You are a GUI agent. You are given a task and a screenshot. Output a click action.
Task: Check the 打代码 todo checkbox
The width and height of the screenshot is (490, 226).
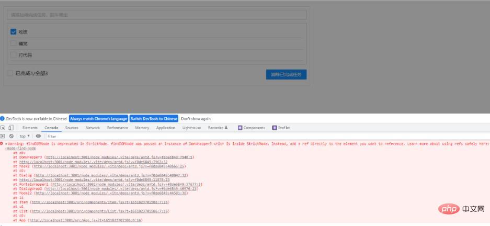point(13,55)
